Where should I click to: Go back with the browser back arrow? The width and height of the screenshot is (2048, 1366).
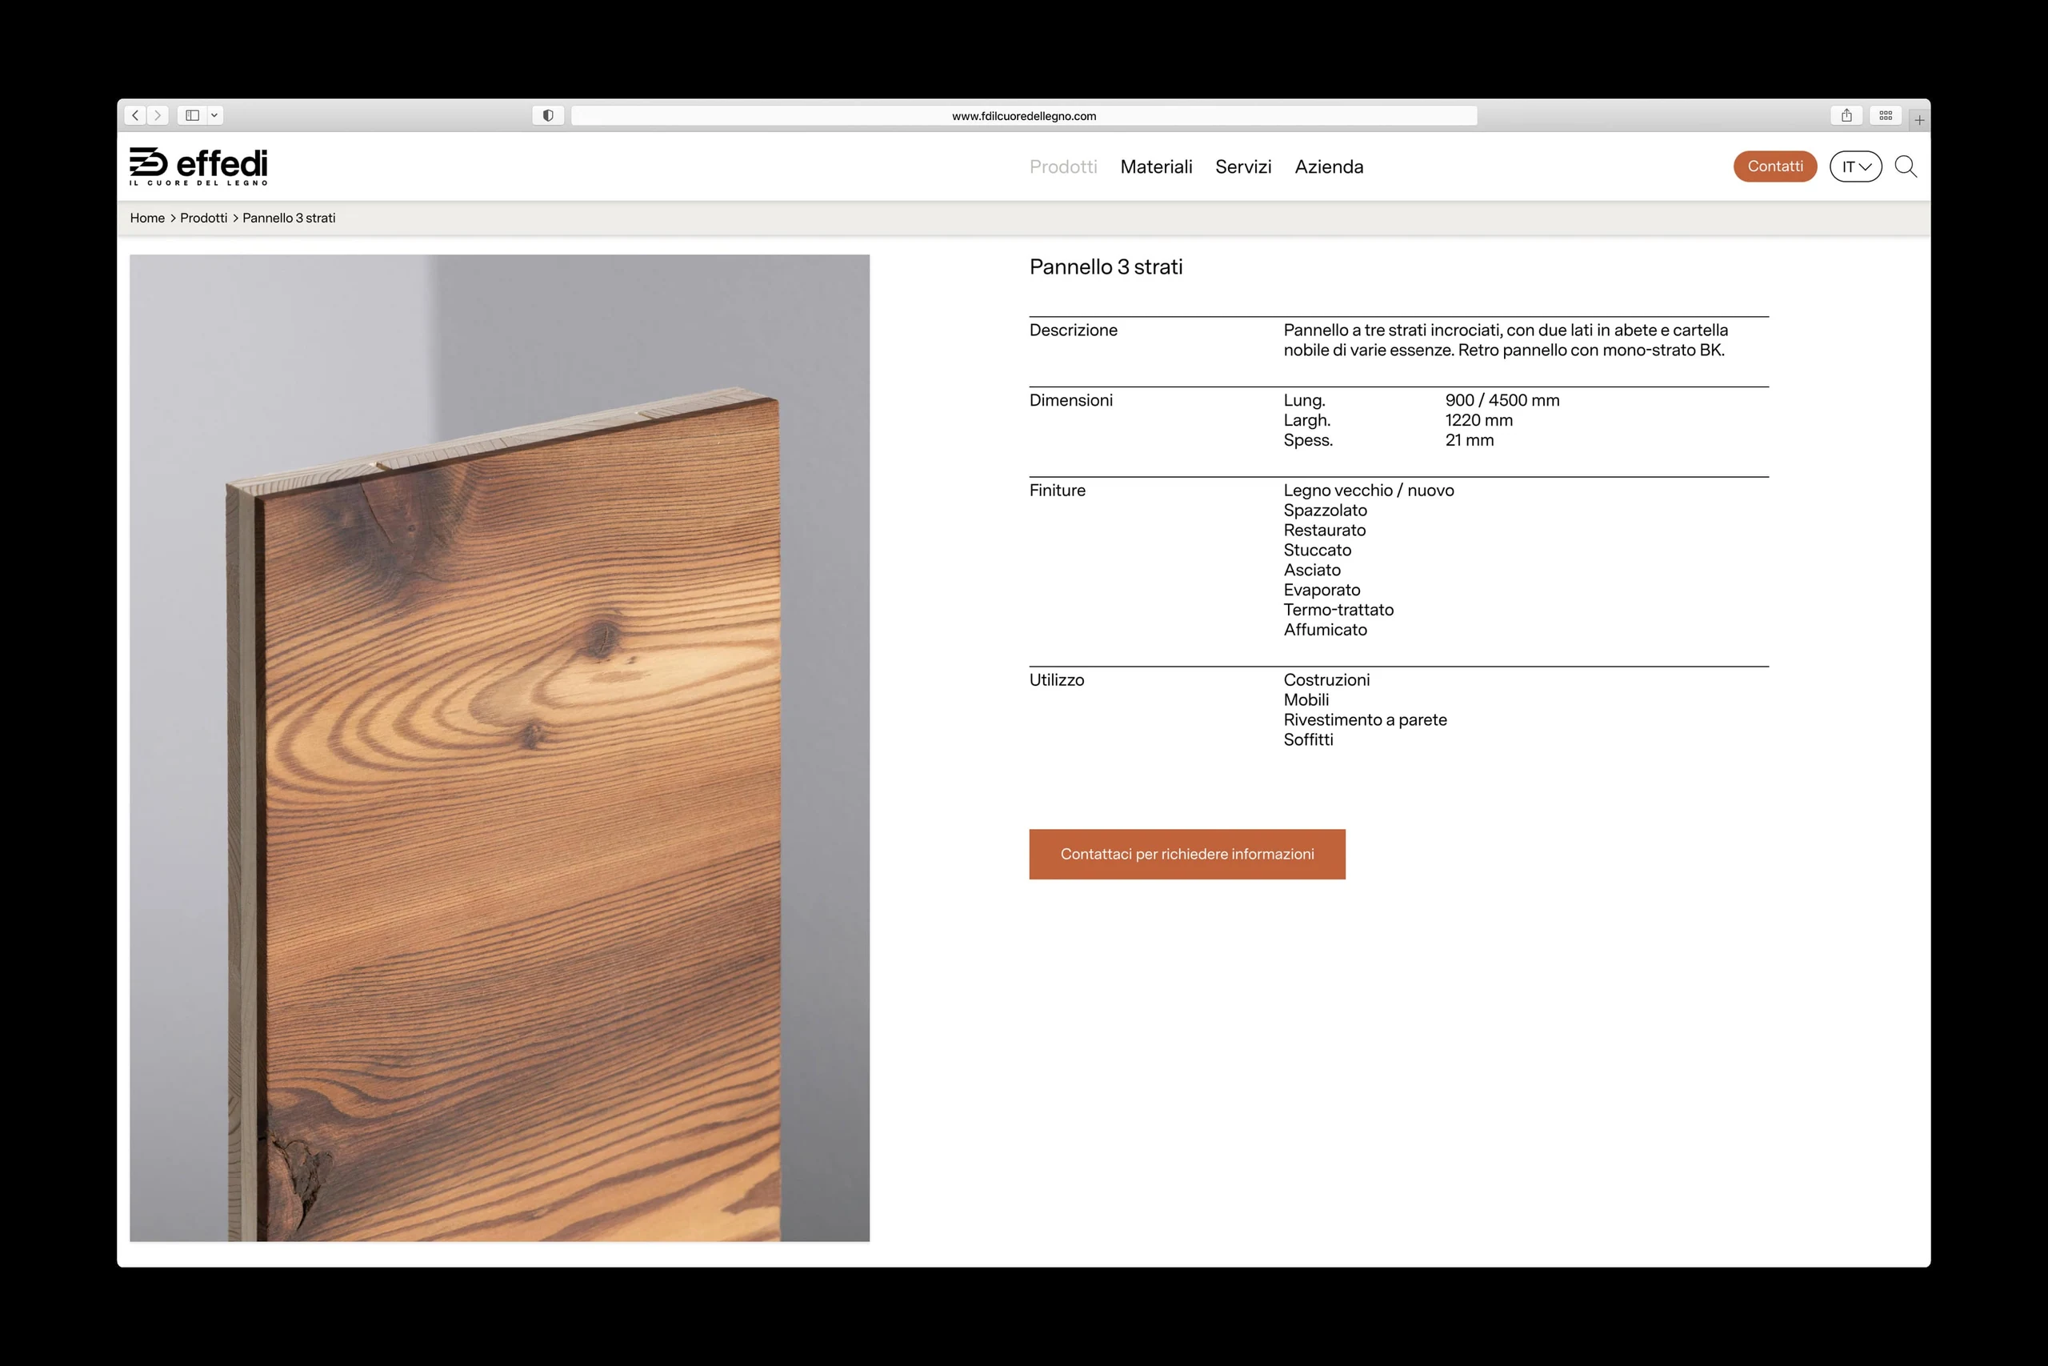(135, 115)
